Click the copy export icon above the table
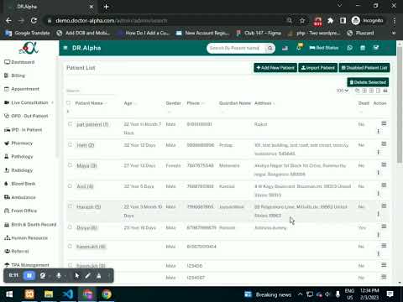 [x=357, y=91]
